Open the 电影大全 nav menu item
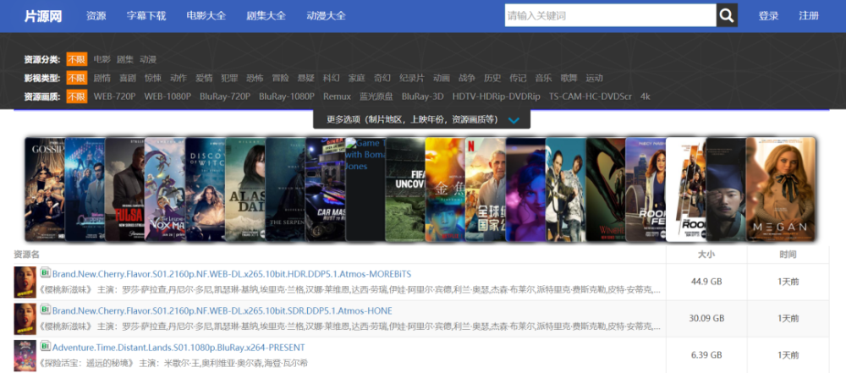 tap(206, 16)
